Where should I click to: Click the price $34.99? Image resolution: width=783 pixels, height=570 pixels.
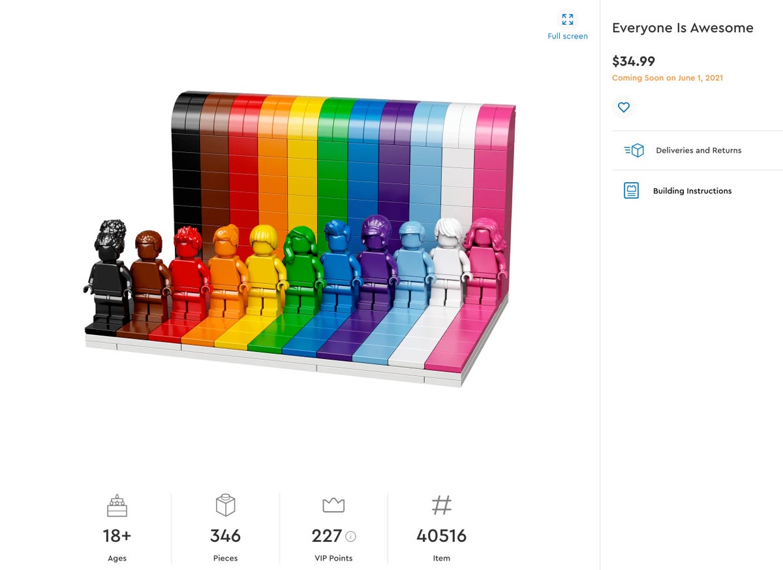pyautogui.click(x=634, y=61)
